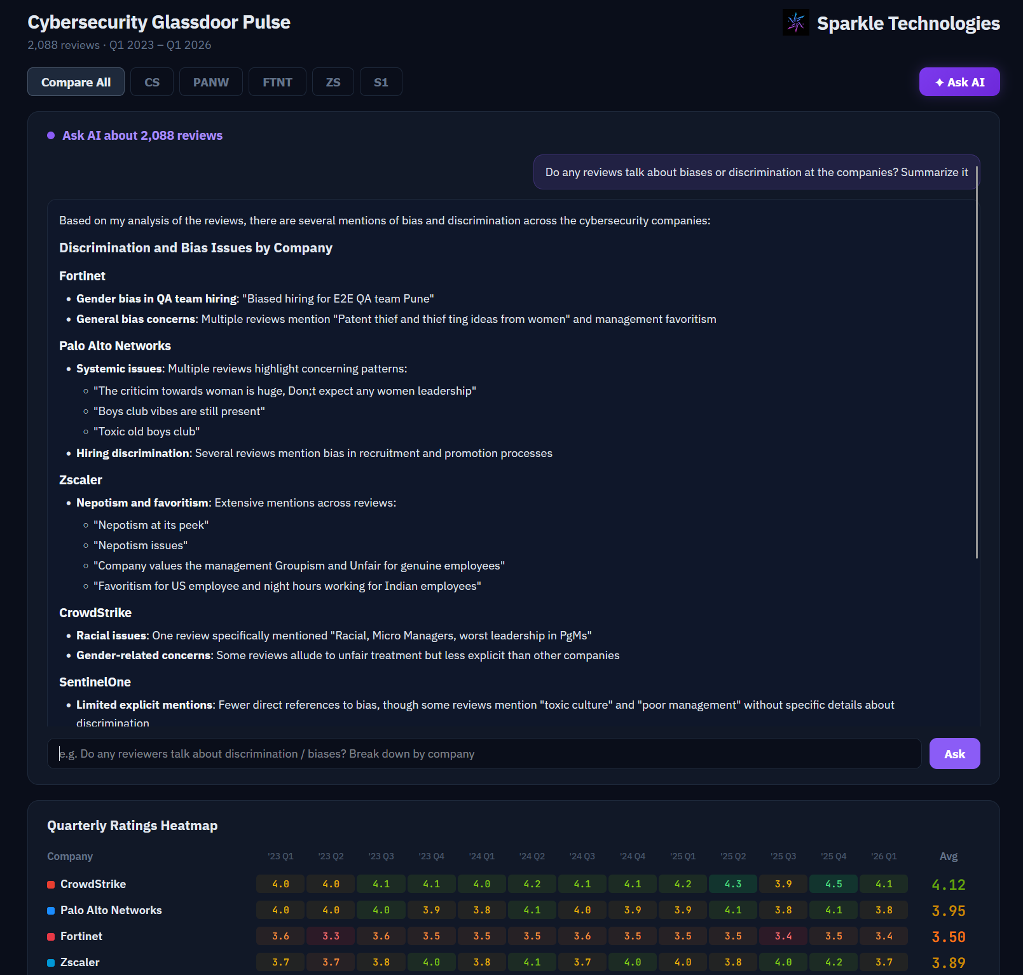
Task: Click the AI response panel scrollbar
Action: (x=977, y=362)
